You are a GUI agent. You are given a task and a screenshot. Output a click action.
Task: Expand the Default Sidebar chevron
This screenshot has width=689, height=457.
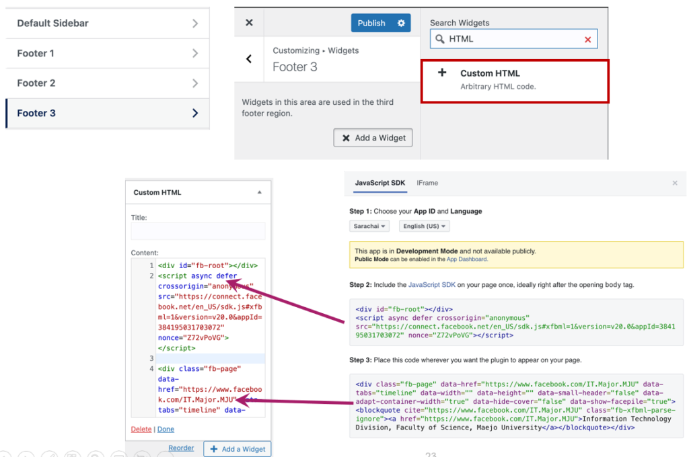(x=195, y=24)
